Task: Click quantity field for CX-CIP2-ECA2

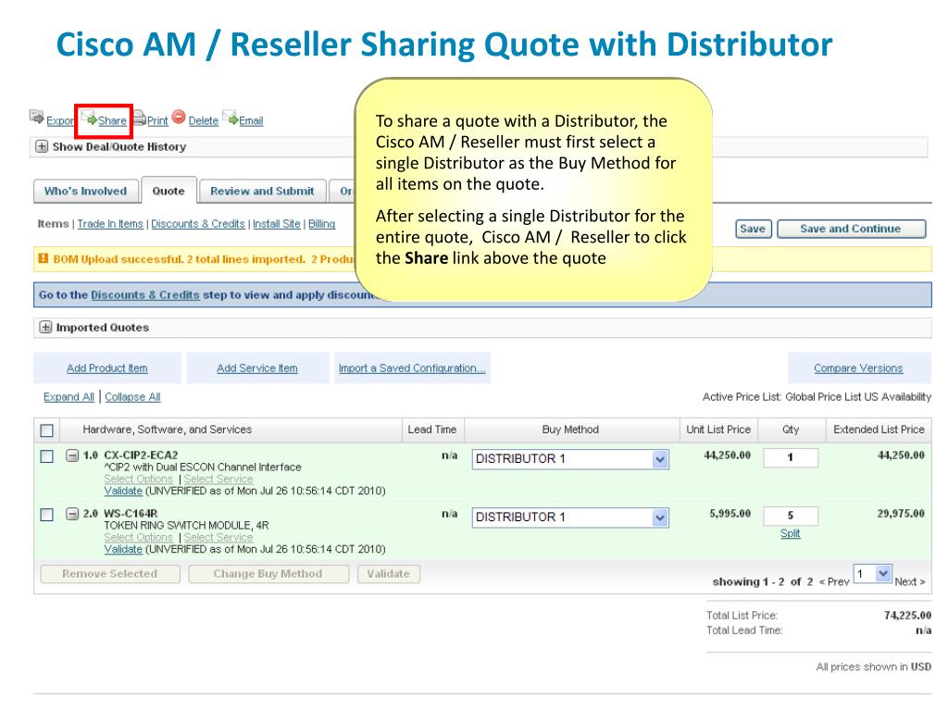Action: (791, 457)
